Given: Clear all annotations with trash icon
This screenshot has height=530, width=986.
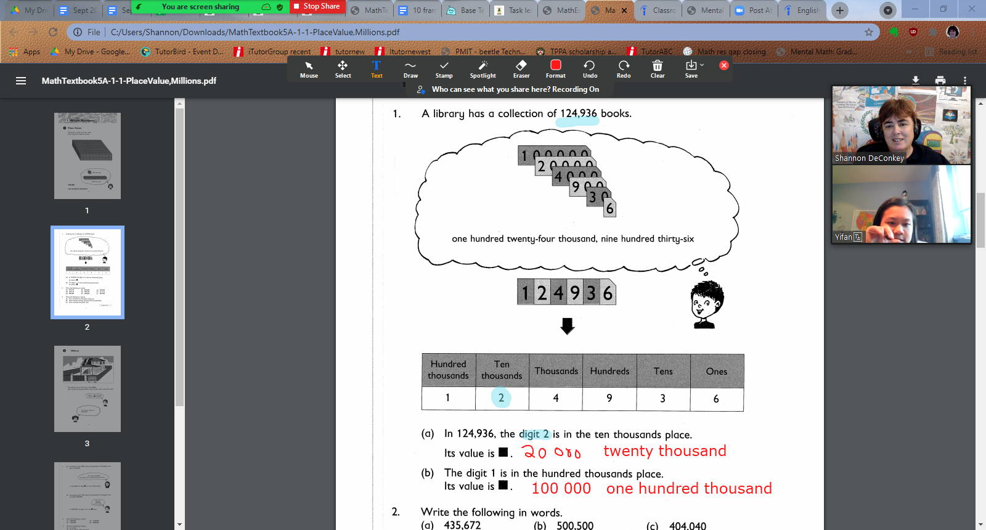Looking at the screenshot, I should click(658, 69).
